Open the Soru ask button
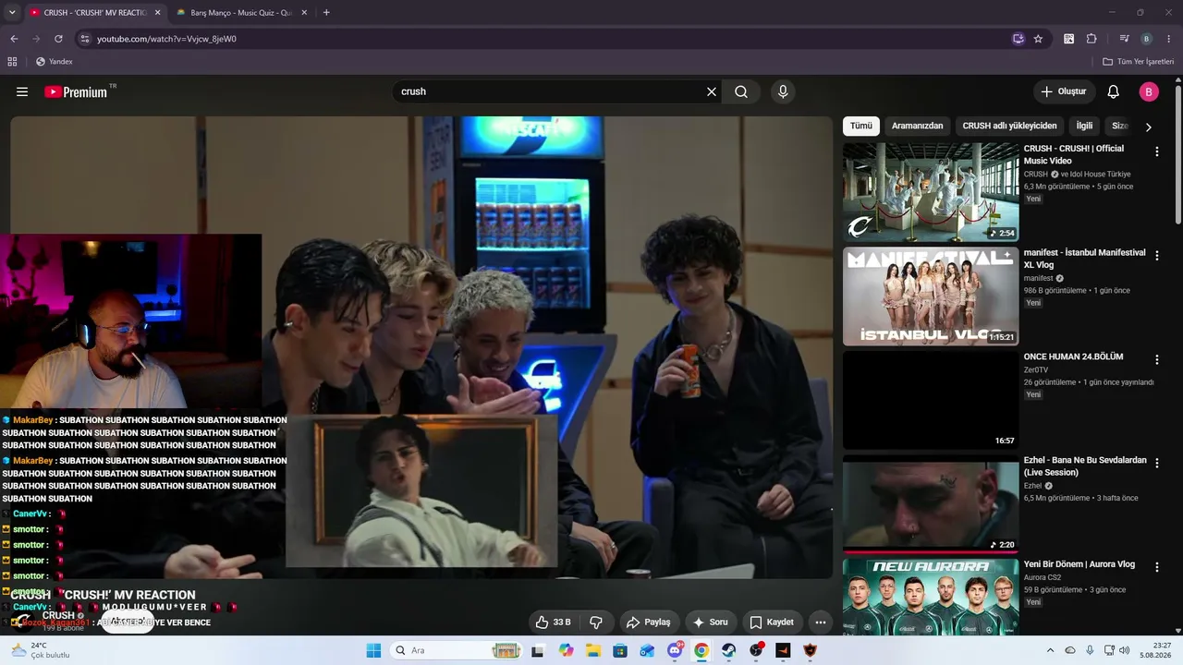The image size is (1183, 665). coord(710,623)
